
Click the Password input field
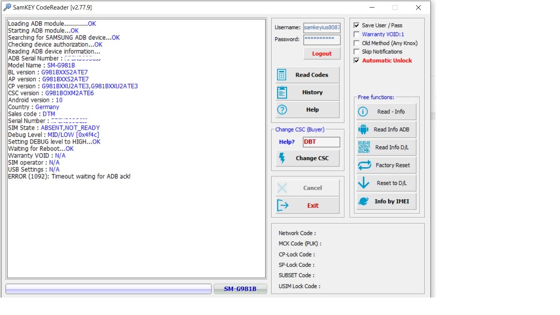click(322, 40)
